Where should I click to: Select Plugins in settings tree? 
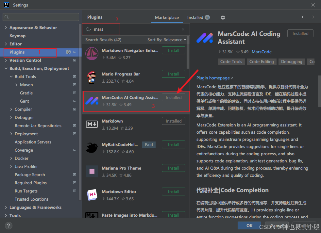(17, 52)
